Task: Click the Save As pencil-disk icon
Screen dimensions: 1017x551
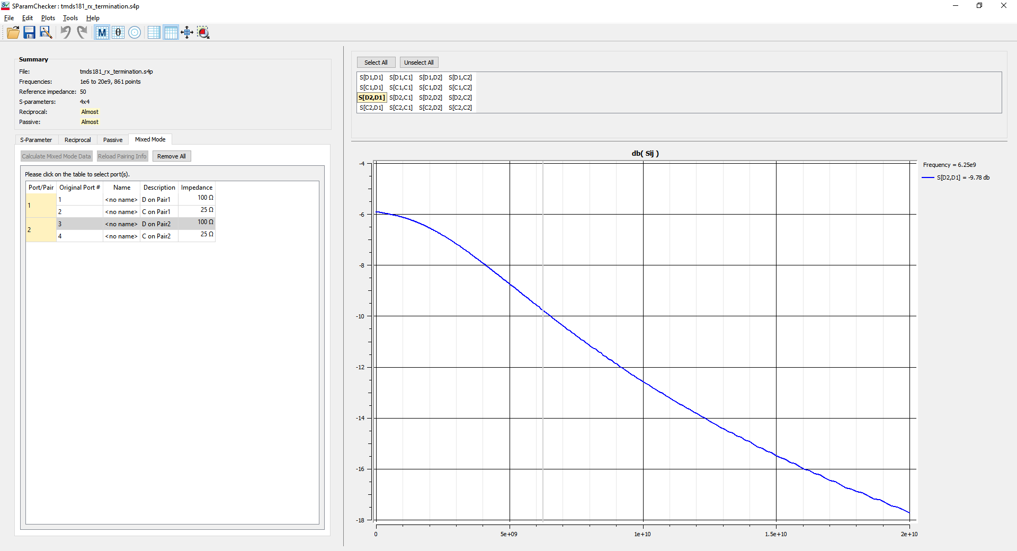Action: pos(46,32)
